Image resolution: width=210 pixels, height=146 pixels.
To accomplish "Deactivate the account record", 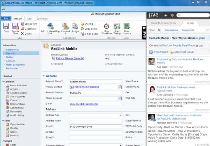I will coord(28,29).
